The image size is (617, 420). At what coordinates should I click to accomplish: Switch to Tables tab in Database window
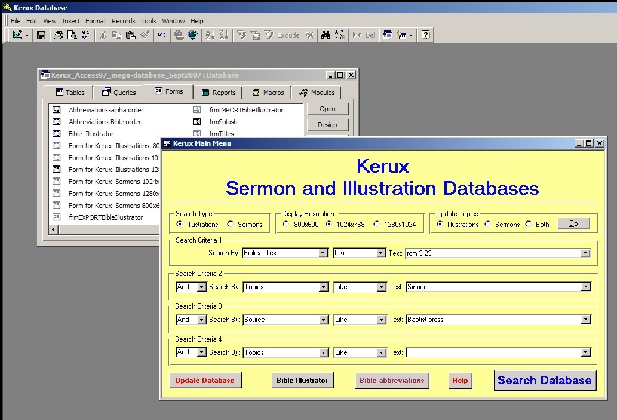pos(70,92)
